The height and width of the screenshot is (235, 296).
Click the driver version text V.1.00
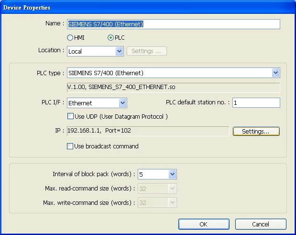click(173, 88)
